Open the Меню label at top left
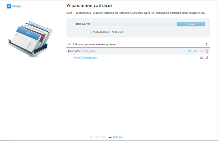This screenshot has width=218, height=141. [17, 6]
